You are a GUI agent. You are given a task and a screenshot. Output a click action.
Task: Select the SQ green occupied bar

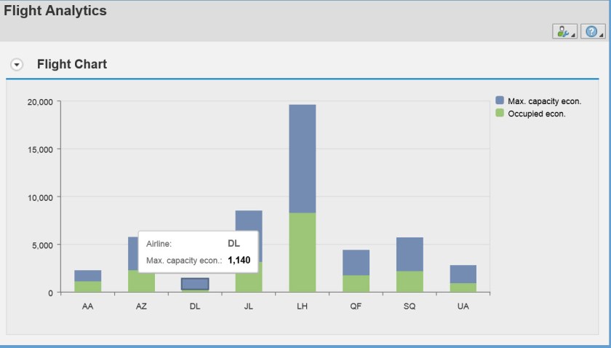pyautogui.click(x=409, y=281)
